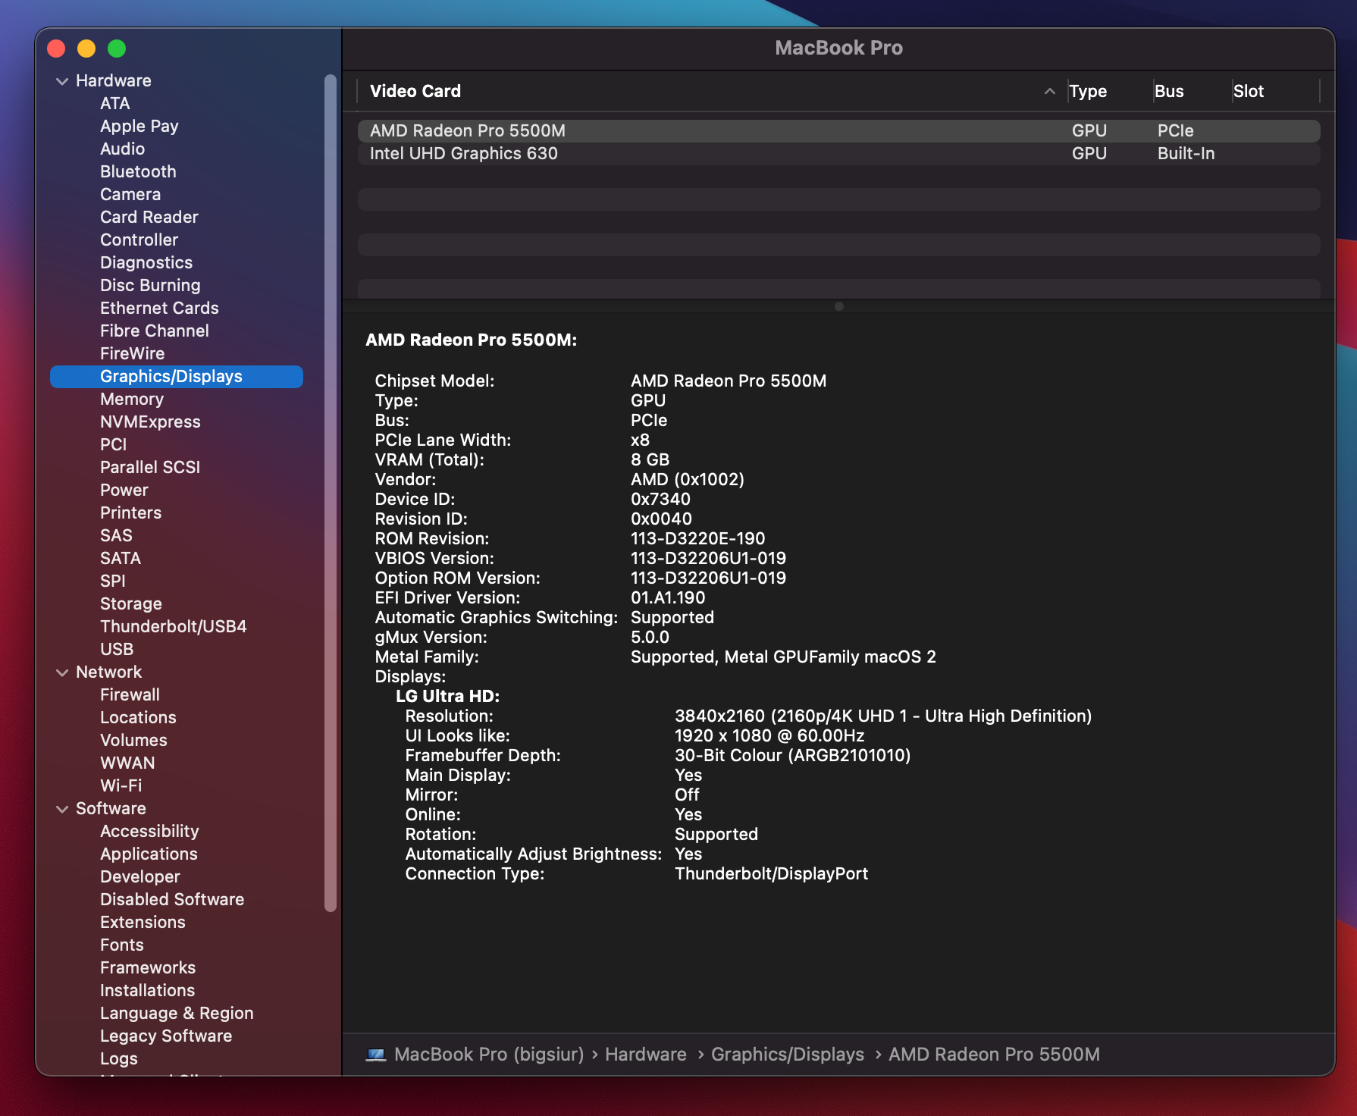Open PCI section in sidebar

point(113,445)
